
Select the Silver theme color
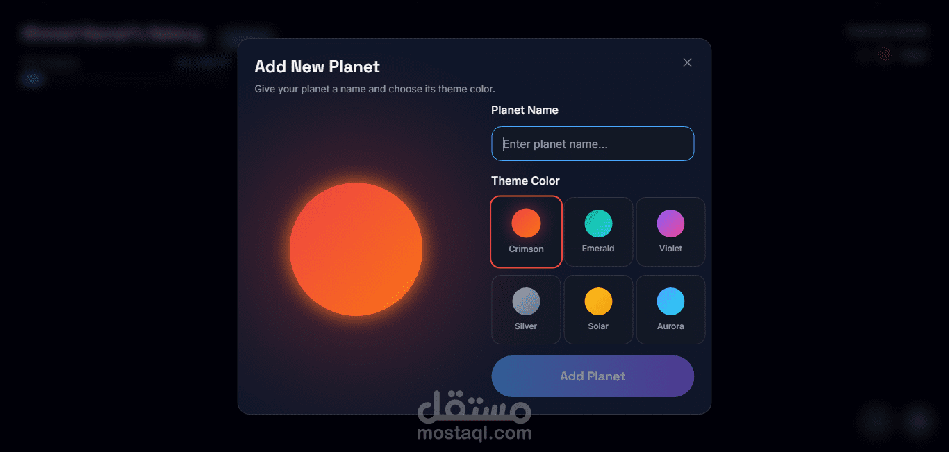(x=526, y=310)
